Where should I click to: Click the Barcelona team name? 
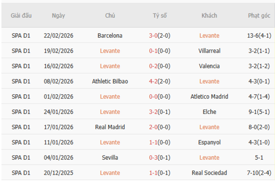coord(110,36)
